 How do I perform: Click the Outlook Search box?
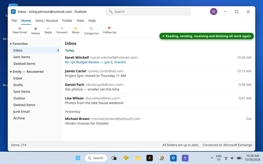148,12
